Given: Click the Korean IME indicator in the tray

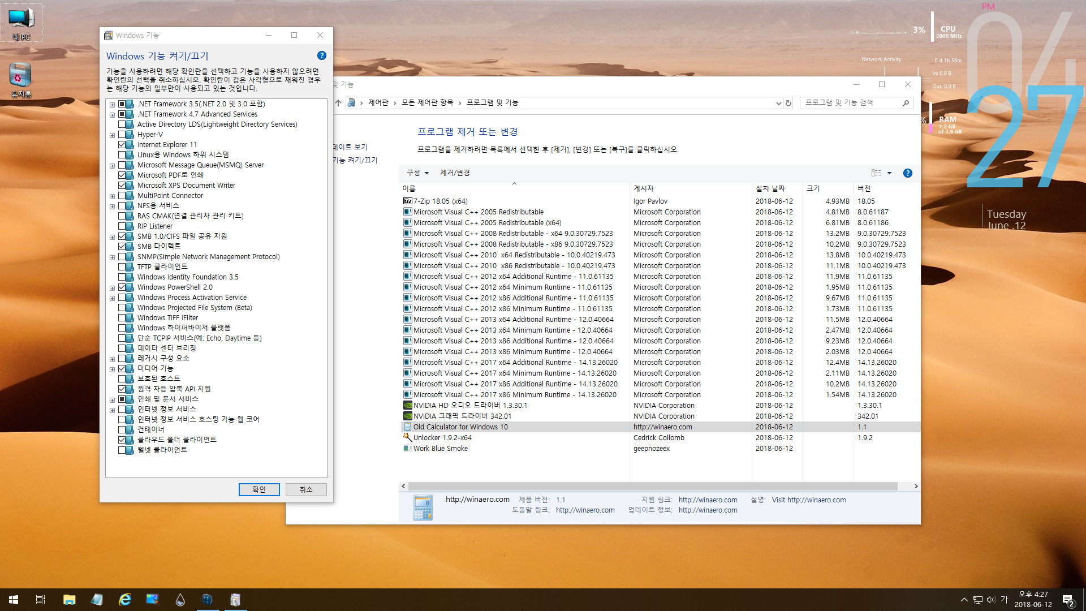Looking at the screenshot, I should click(x=1005, y=600).
